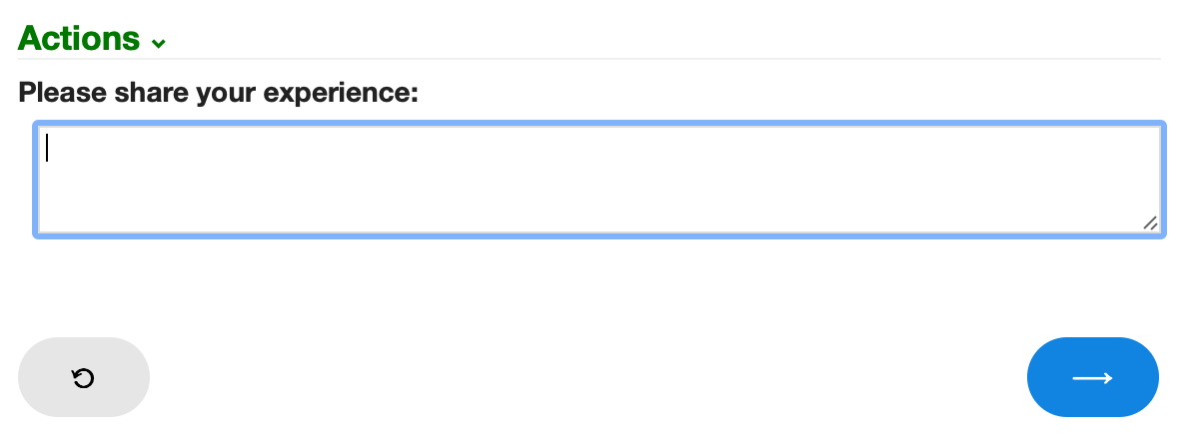This screenshot has width=1195, height=441.
Task: Click the Actions heading text
Action: point(79,38)
